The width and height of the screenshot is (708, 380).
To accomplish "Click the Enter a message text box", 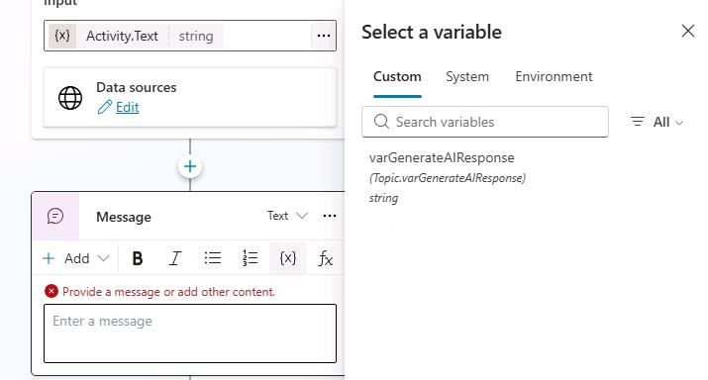I will point(190,333).
